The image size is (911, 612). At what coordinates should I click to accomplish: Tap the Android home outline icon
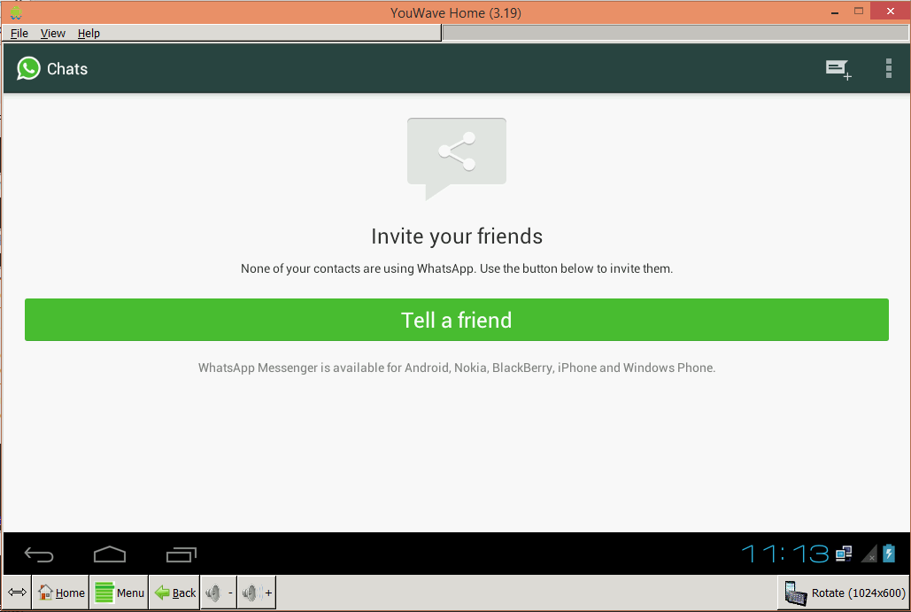click(110, 554)
